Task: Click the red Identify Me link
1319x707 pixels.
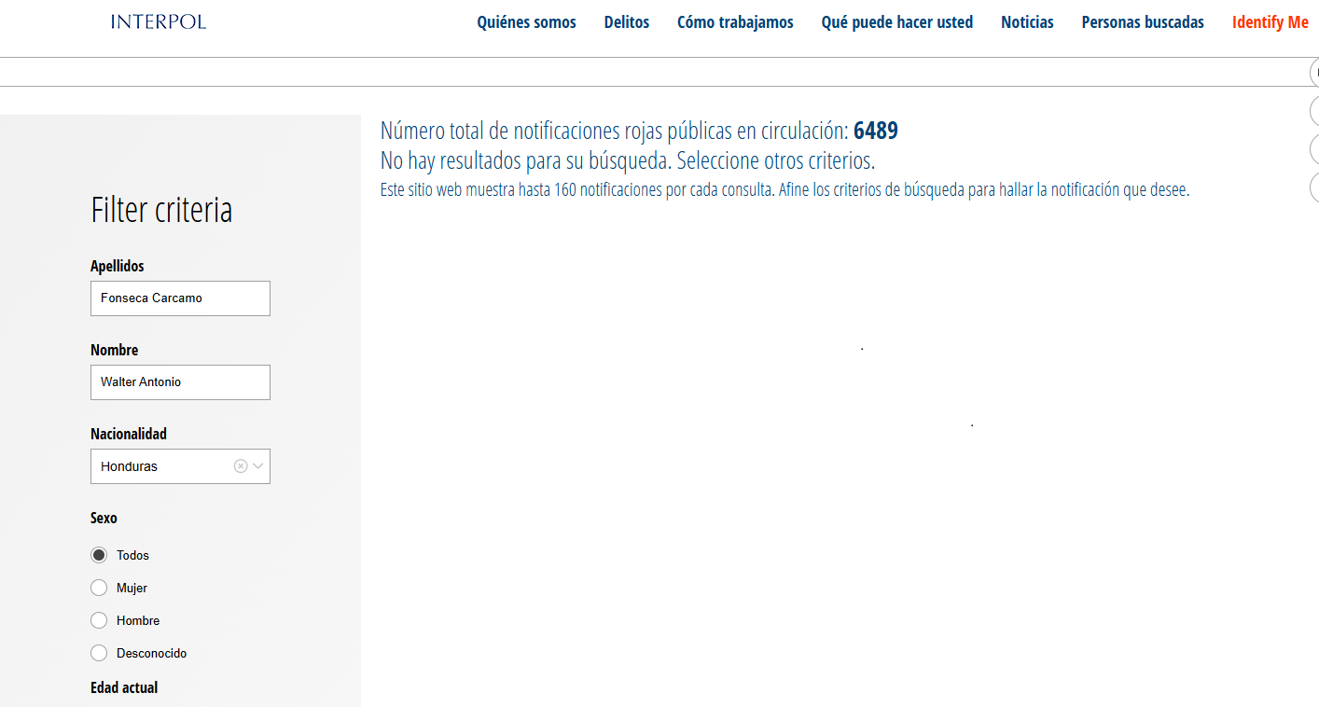Action: coord(1270,22)
